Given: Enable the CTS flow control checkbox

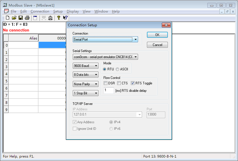Looking at the screenshot, I should pyautogui.click(x=119, y=83).
